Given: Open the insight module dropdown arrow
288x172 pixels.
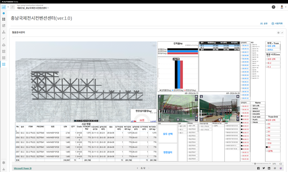Looking at the screenshot, I should (x=8, y=7).
